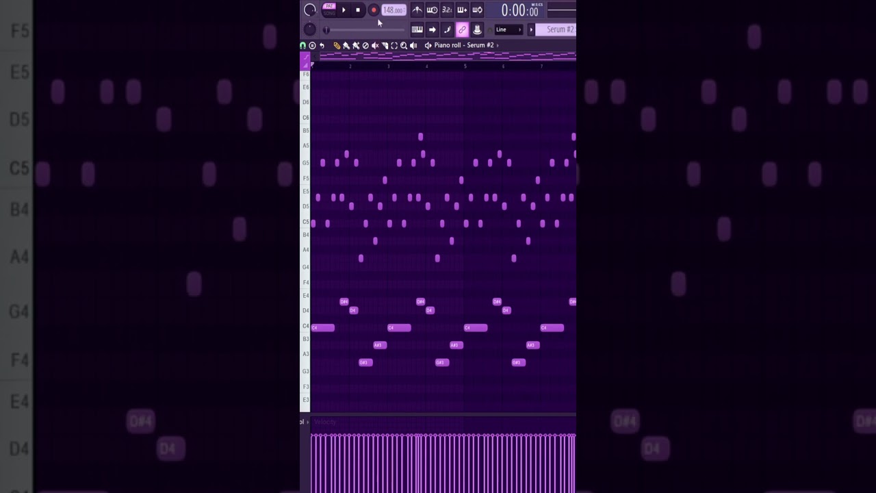Click the play button in the transport
Image resolution: width=876 pixels, height=493 pixels.
point(344,10)
